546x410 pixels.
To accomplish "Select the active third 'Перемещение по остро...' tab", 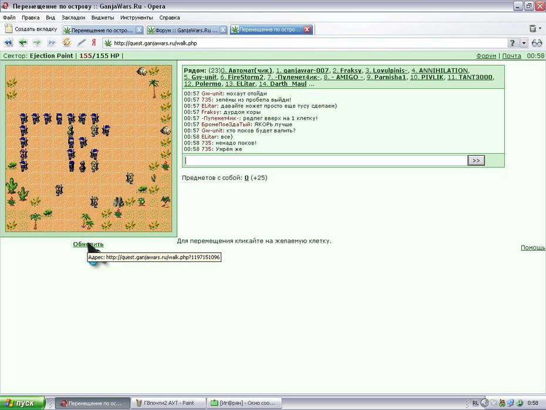I will [271, 29].
